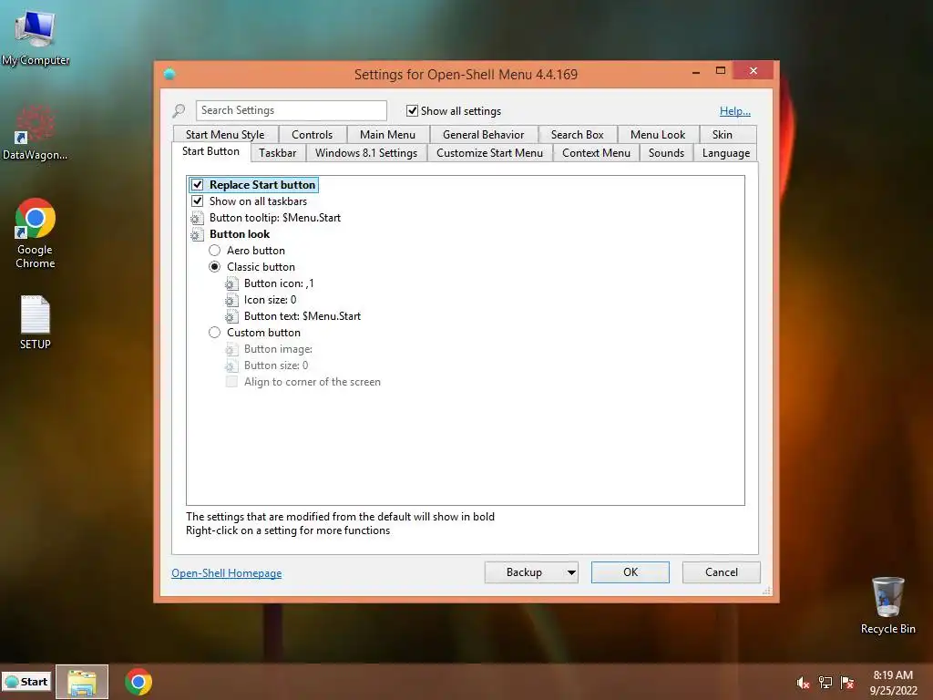Open the Language tab
The image size is (933, 700).
pos(726,153)
